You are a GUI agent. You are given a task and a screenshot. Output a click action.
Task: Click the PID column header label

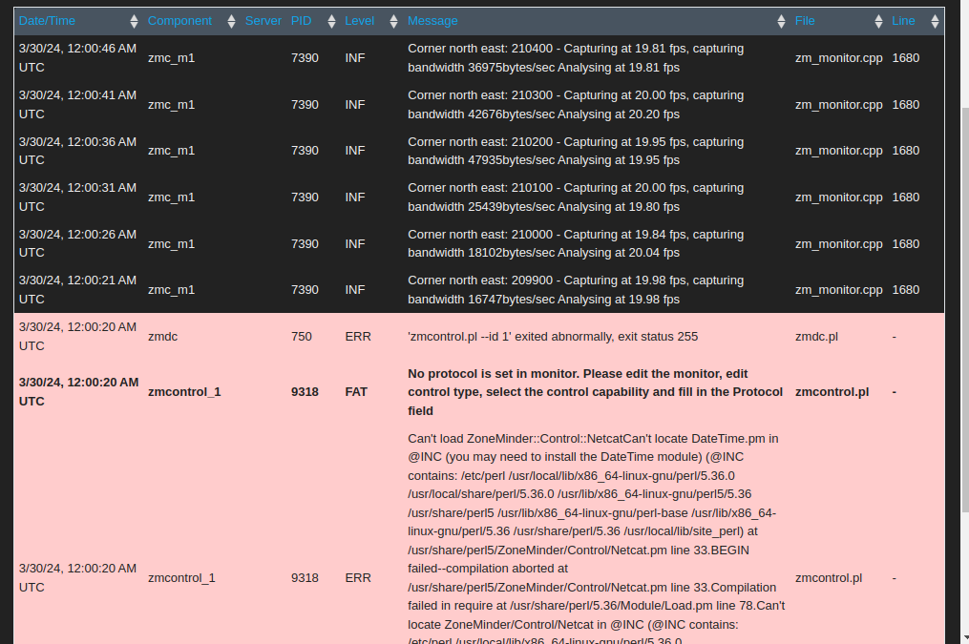click(301, 21)
